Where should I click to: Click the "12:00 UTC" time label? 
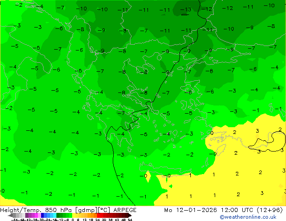point(237,210)
